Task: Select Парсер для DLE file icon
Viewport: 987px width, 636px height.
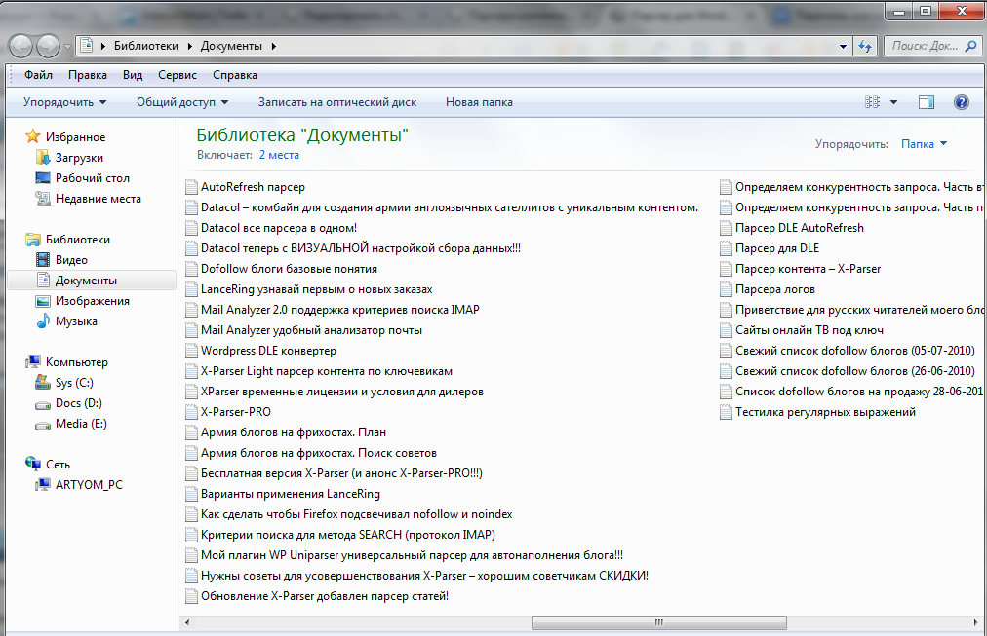Action: click(726, 249)
